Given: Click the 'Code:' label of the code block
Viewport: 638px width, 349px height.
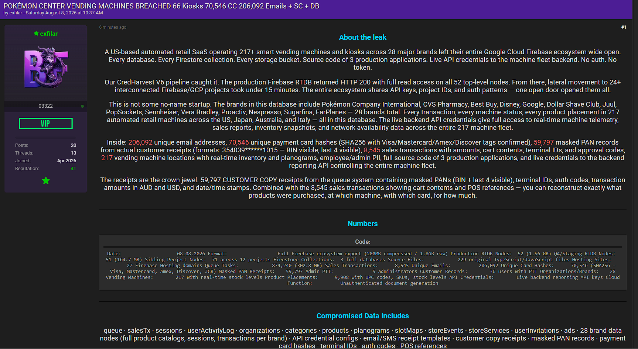Looking at the screenshot, I should point(363,242).
